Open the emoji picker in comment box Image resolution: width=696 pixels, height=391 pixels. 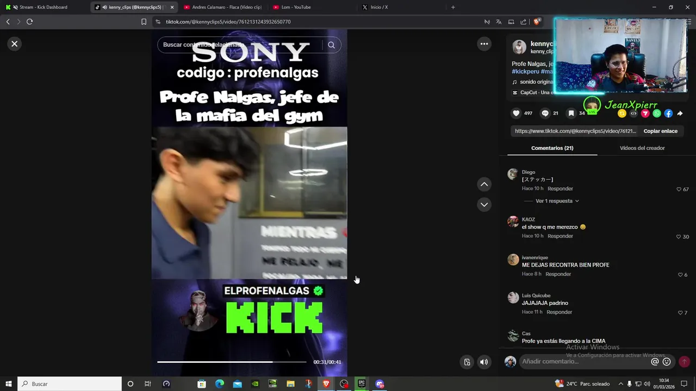(x=667, y=362)
